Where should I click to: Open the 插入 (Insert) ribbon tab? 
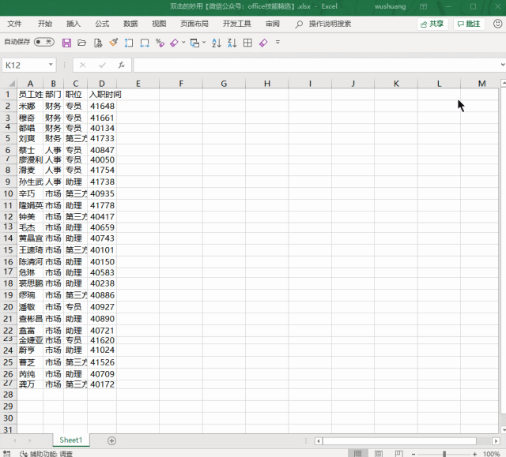[x=74, y=24]
